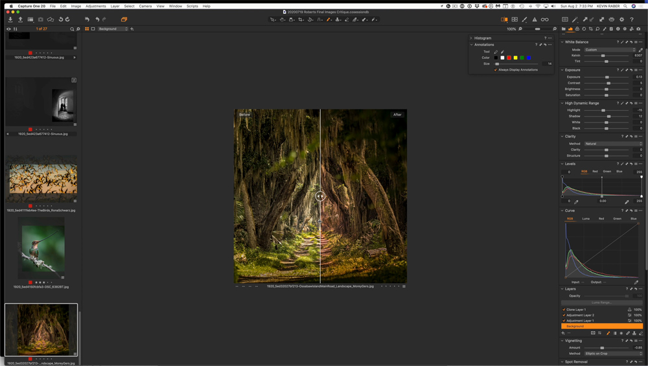Open the Vignetting Method dropdown
Viewport: 648px width, 366px height.
[x=612, y=354]
